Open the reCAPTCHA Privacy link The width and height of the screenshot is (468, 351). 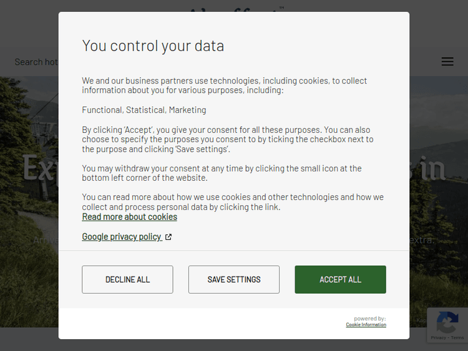(438, 338)
